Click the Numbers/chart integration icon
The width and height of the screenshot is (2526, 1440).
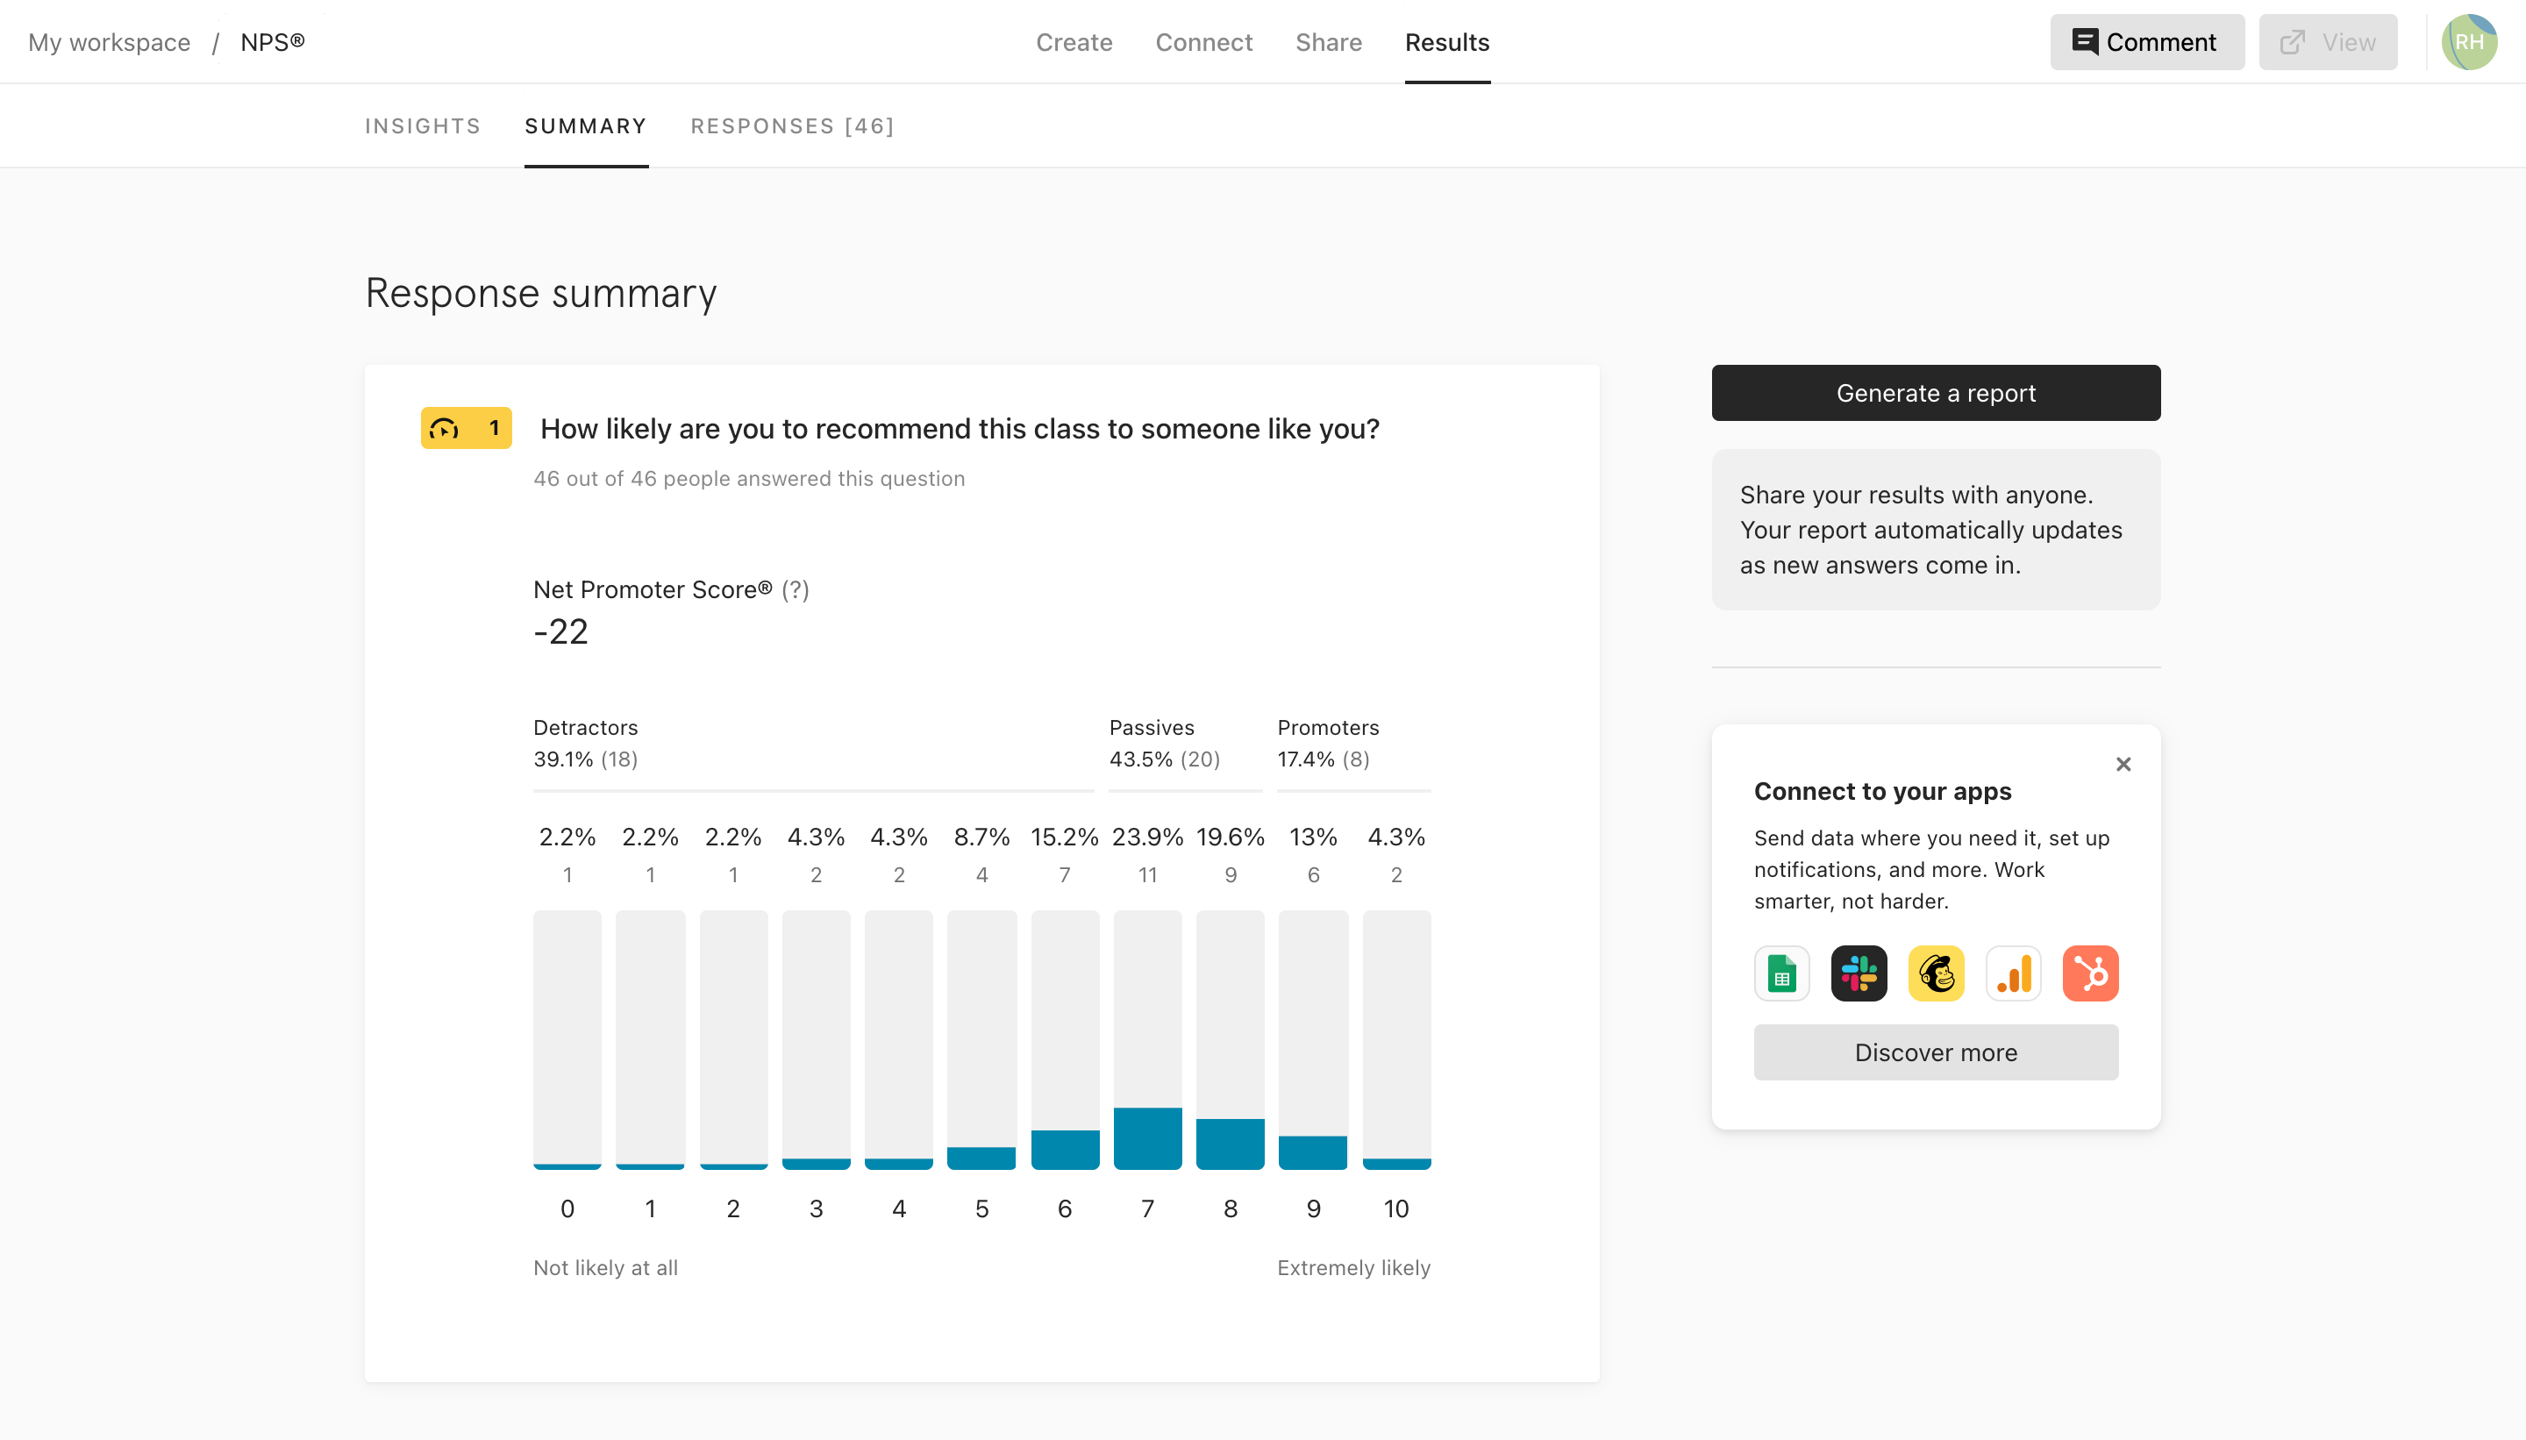click(2013, 972)
